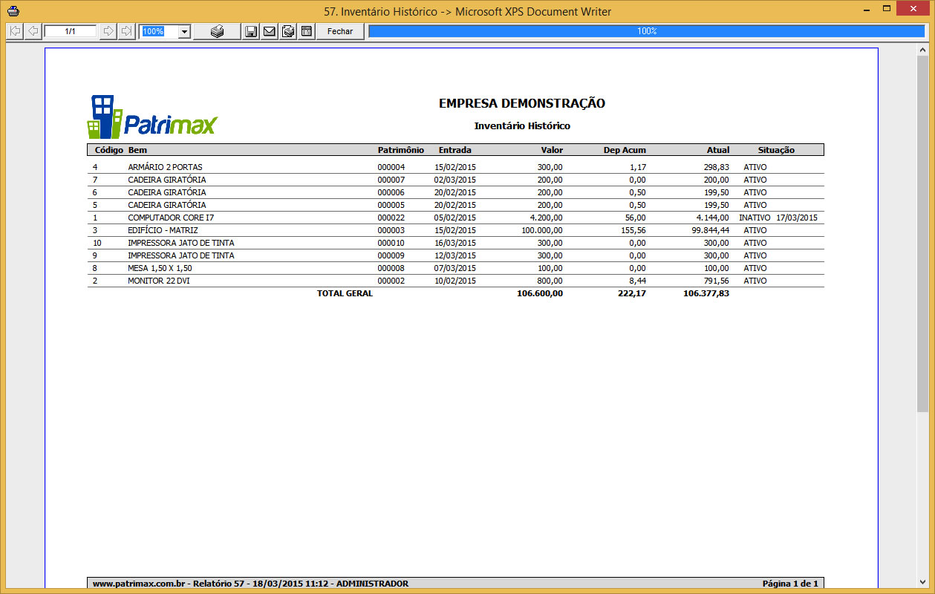
Task: Click the value 100.000,00
Action: coord(542,230)
